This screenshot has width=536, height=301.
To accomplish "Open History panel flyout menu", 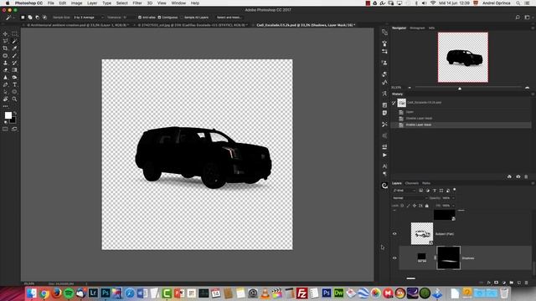I will coord(533,94).
